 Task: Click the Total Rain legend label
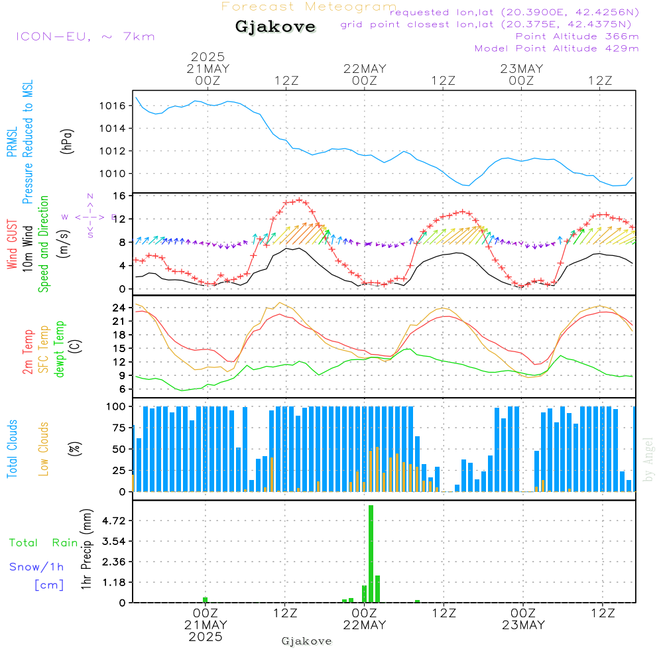[x=44, y=542]
